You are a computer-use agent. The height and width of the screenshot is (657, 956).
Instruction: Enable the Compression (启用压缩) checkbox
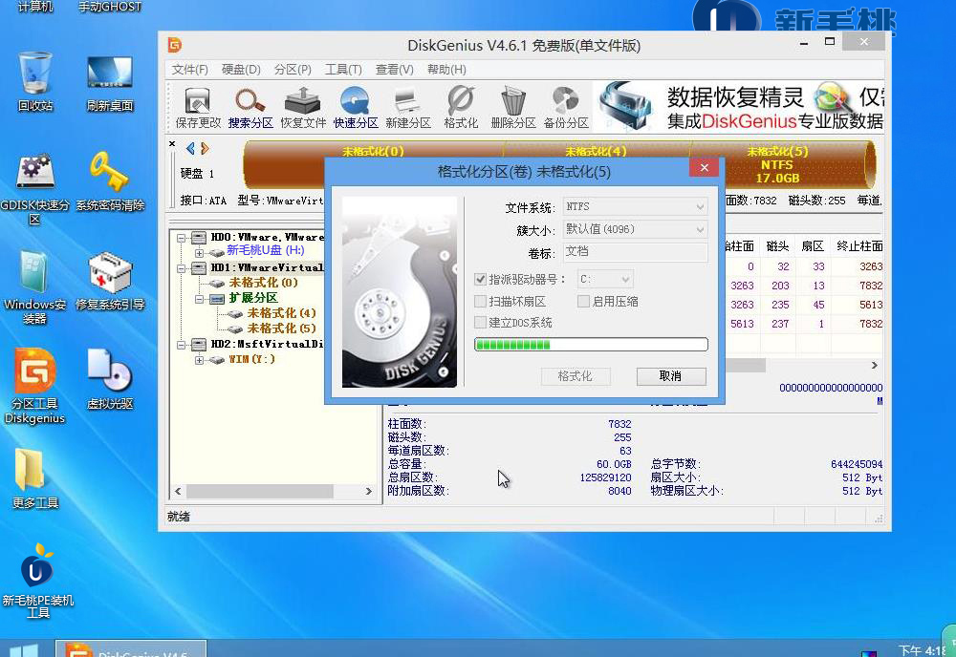pyautogui.click(x=583, y=302)
